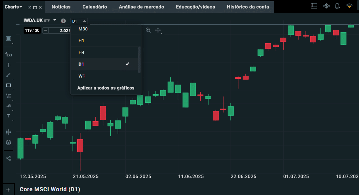Go to the Análise de mercado tab

point(141,7)
